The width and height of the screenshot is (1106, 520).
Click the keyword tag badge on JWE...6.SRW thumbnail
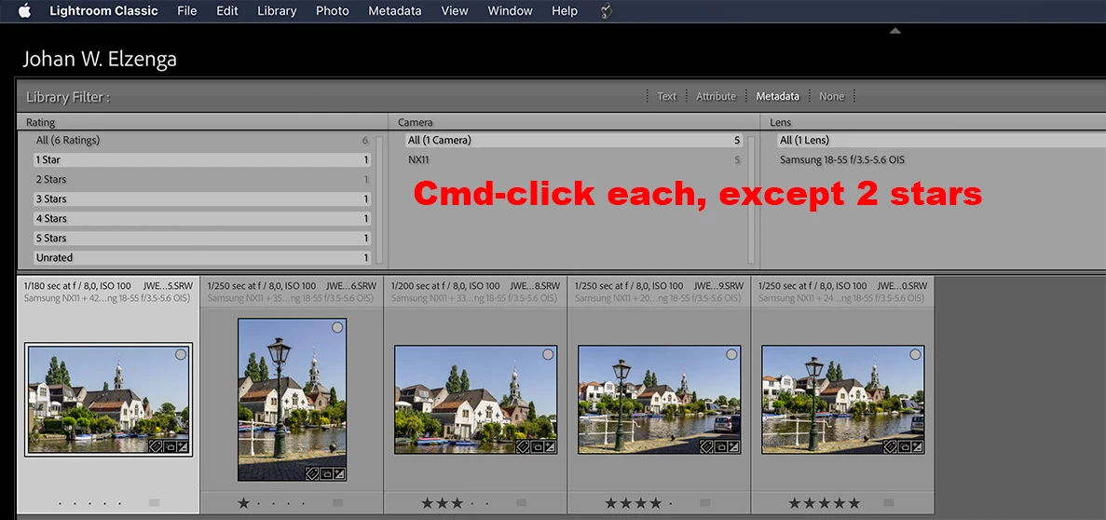[312, 473]
